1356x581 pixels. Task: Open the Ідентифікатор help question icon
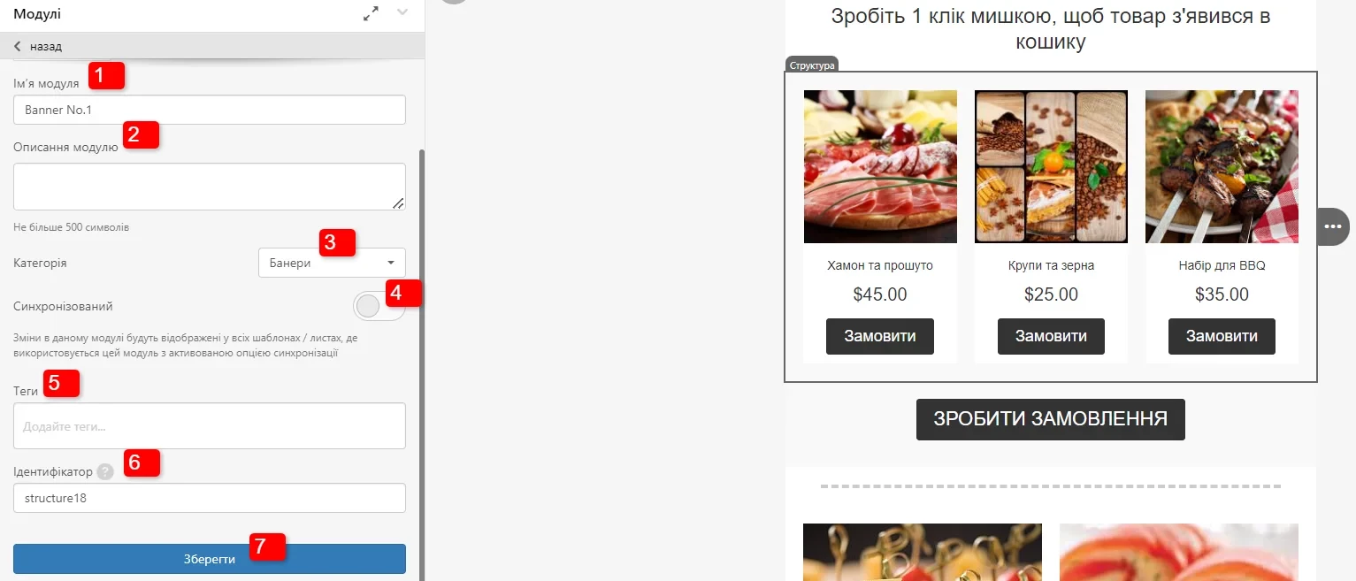105,471
